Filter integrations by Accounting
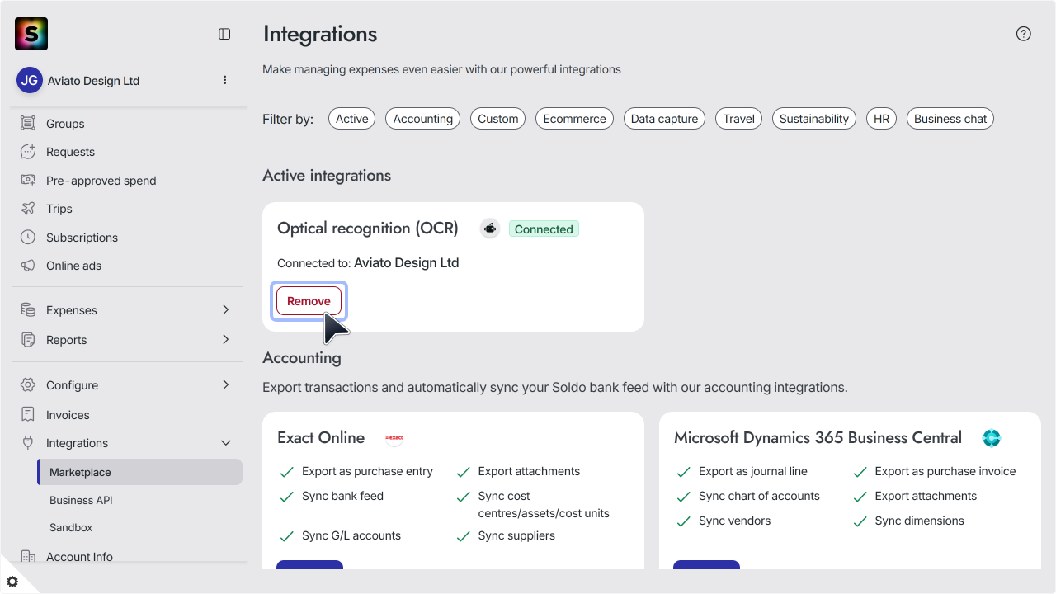The height and width of the screenshot is (594, 1056). 423,119
